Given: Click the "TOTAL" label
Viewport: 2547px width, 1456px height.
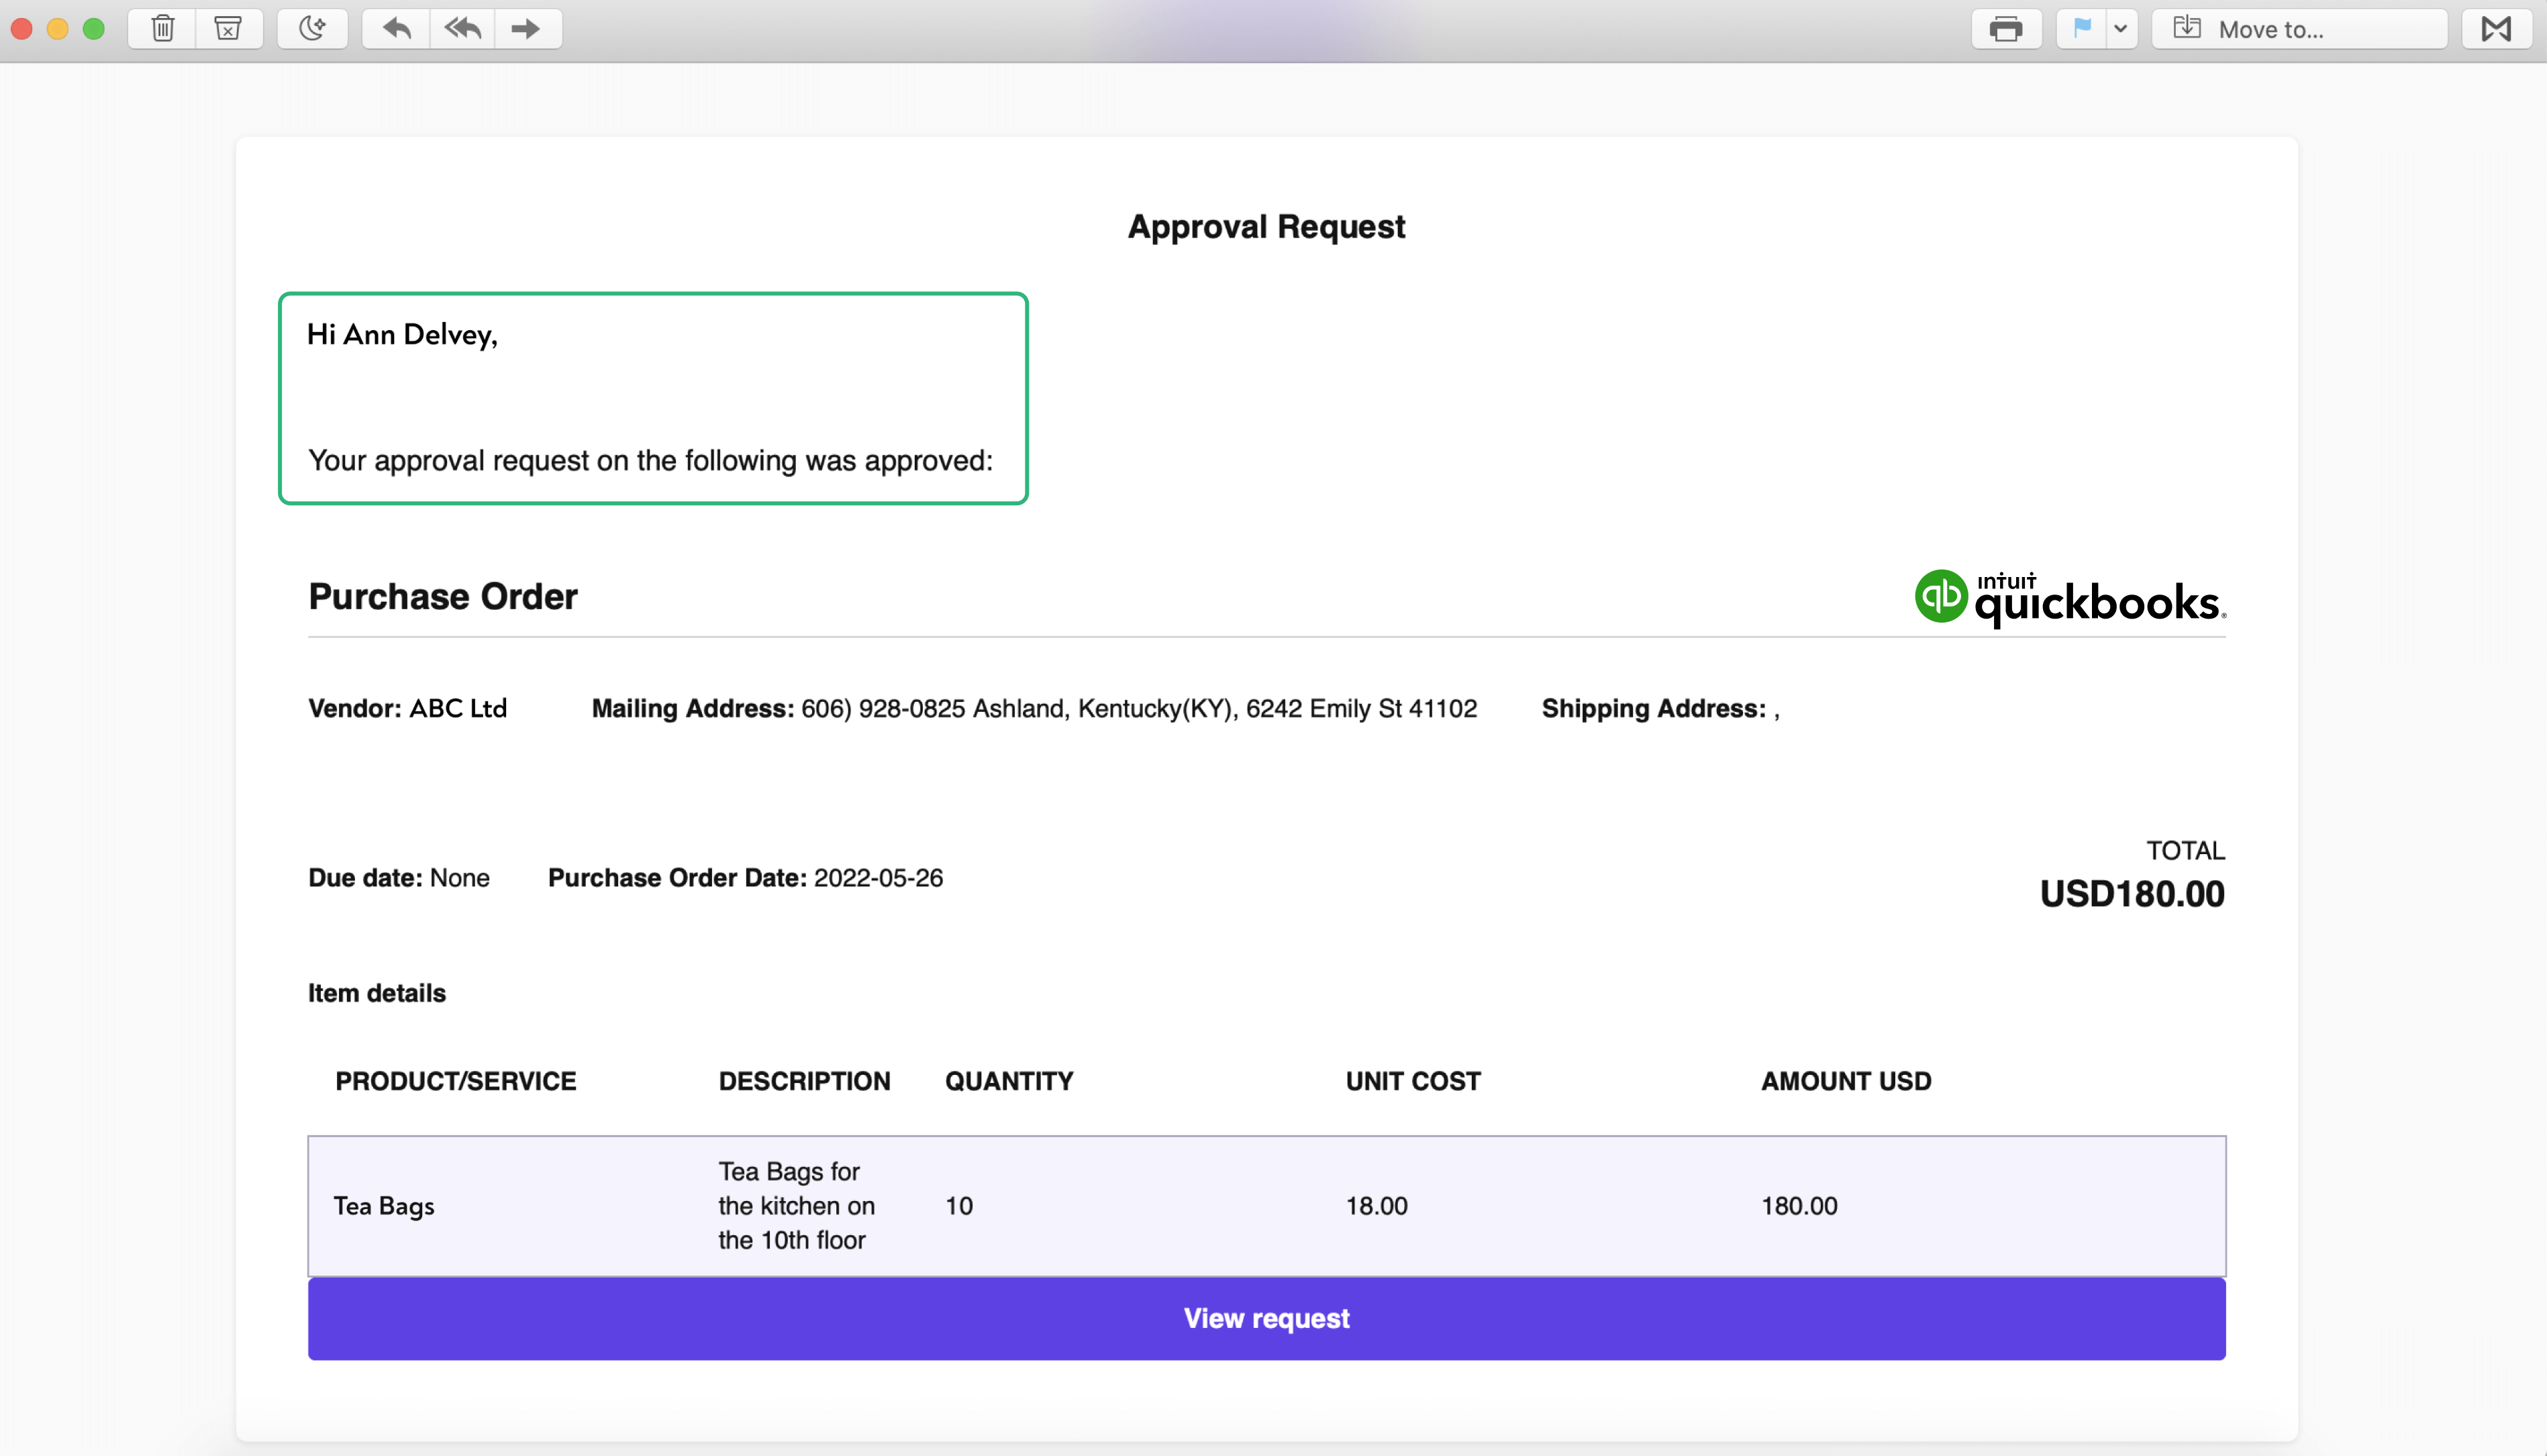Looking at the screenshot, I should click(x=2185, y=851).
